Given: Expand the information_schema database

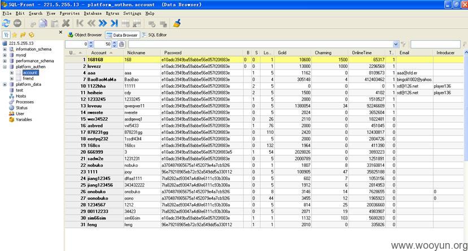Looking at the screenshot, I should (5, 49).
